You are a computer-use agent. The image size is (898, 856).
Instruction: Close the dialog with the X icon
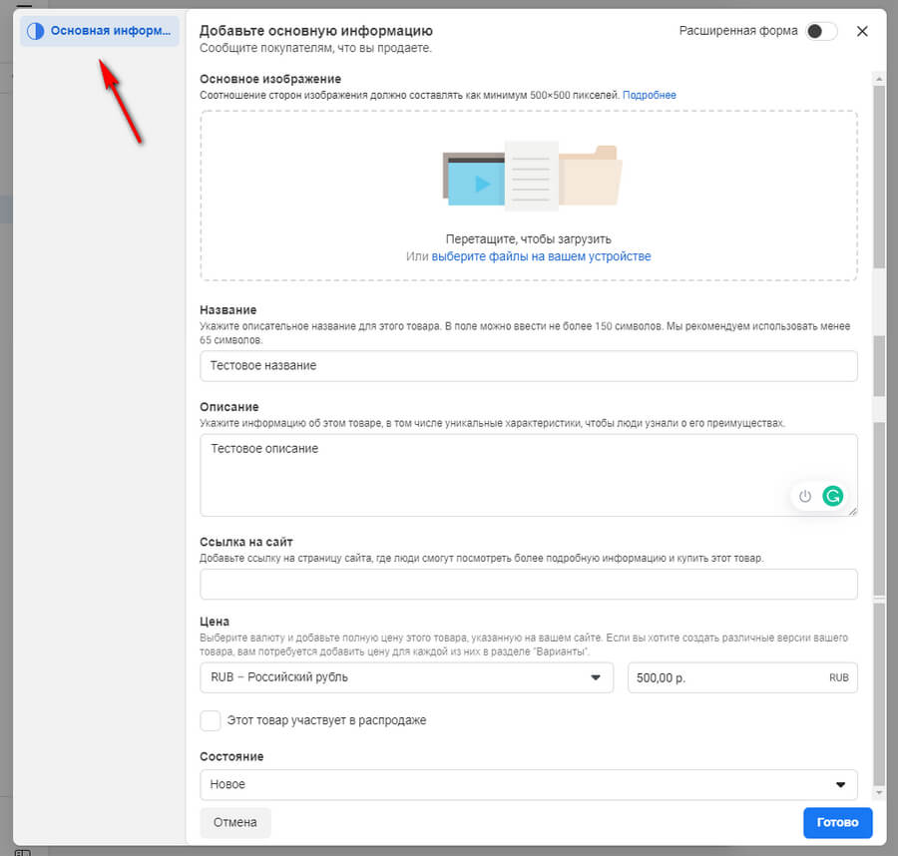point(863,31)
